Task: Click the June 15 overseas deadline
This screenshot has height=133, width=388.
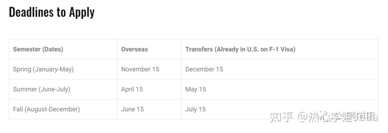Action: pyautogui.click(x=132, y=109)
